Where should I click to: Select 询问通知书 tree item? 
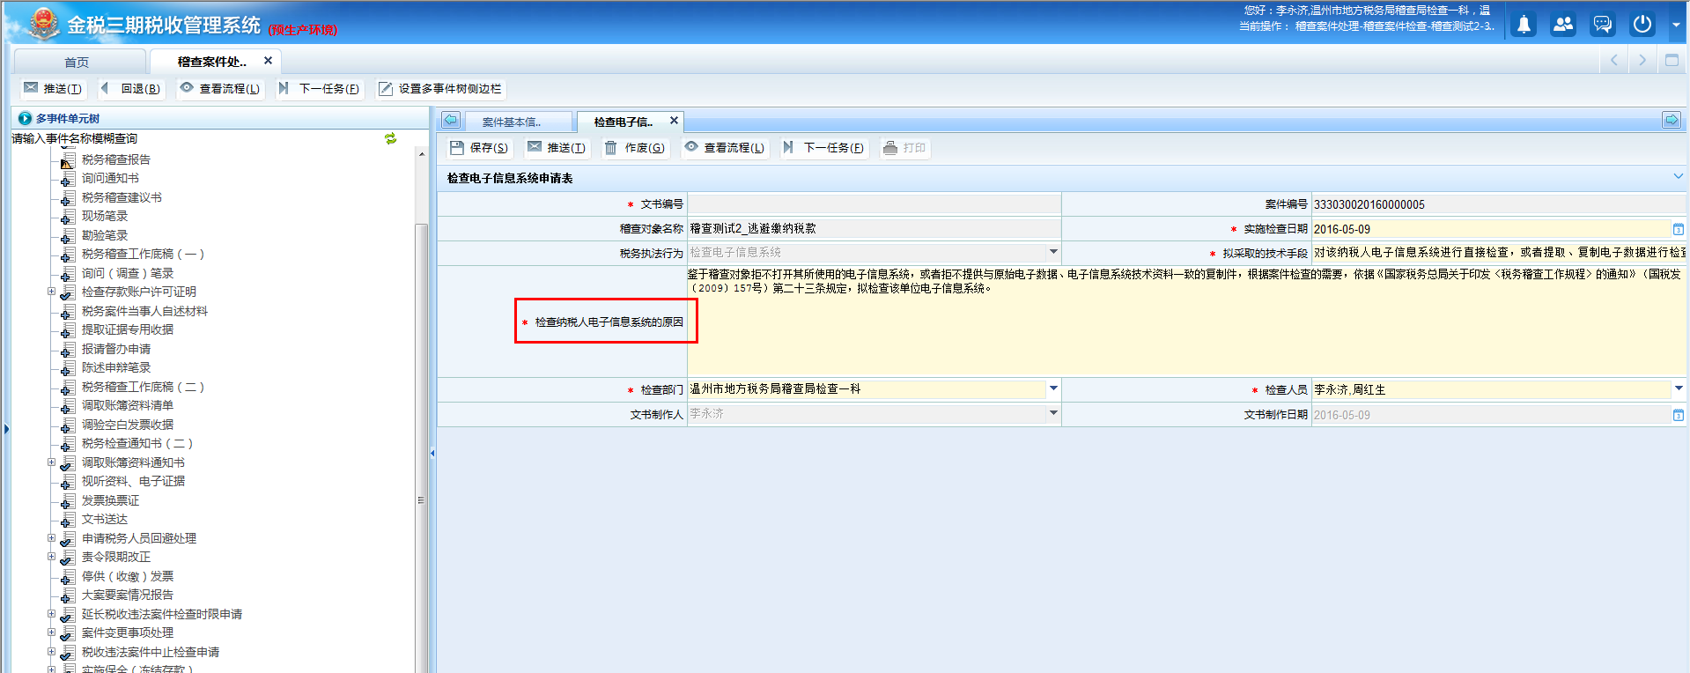(x=110, y=178)
